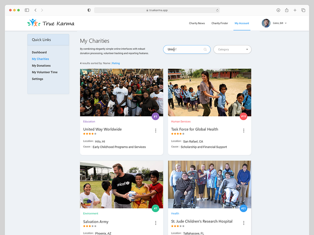This screenshot has height=235, width=314.
Task: Expand the Category dropdown
Action: tap(232, 50)
